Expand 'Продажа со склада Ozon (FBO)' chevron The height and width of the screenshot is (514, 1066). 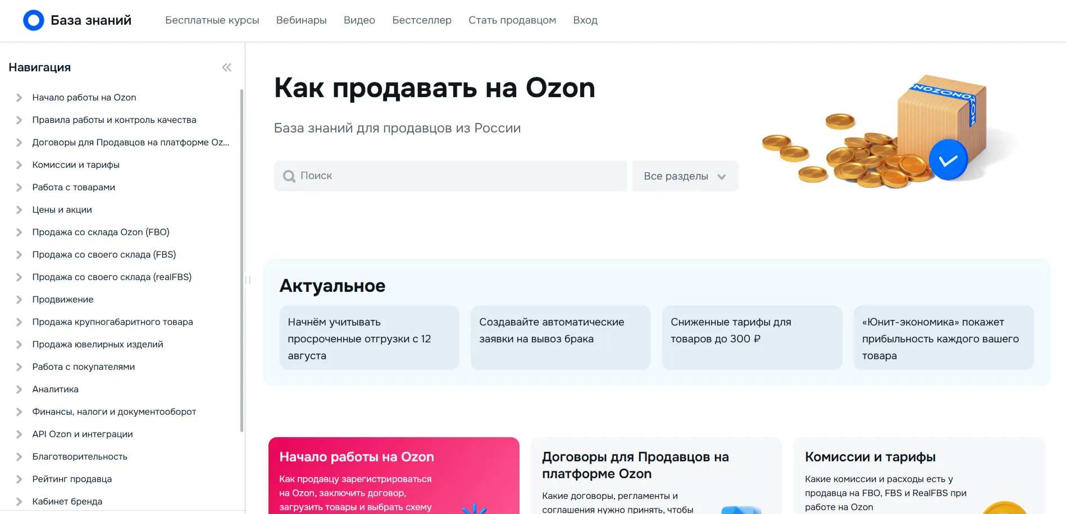(19, 232)
